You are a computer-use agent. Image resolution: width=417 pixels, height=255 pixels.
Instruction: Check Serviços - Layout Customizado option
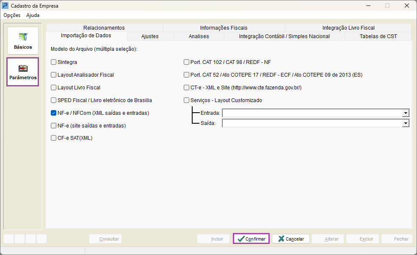(x=187, y=100)
